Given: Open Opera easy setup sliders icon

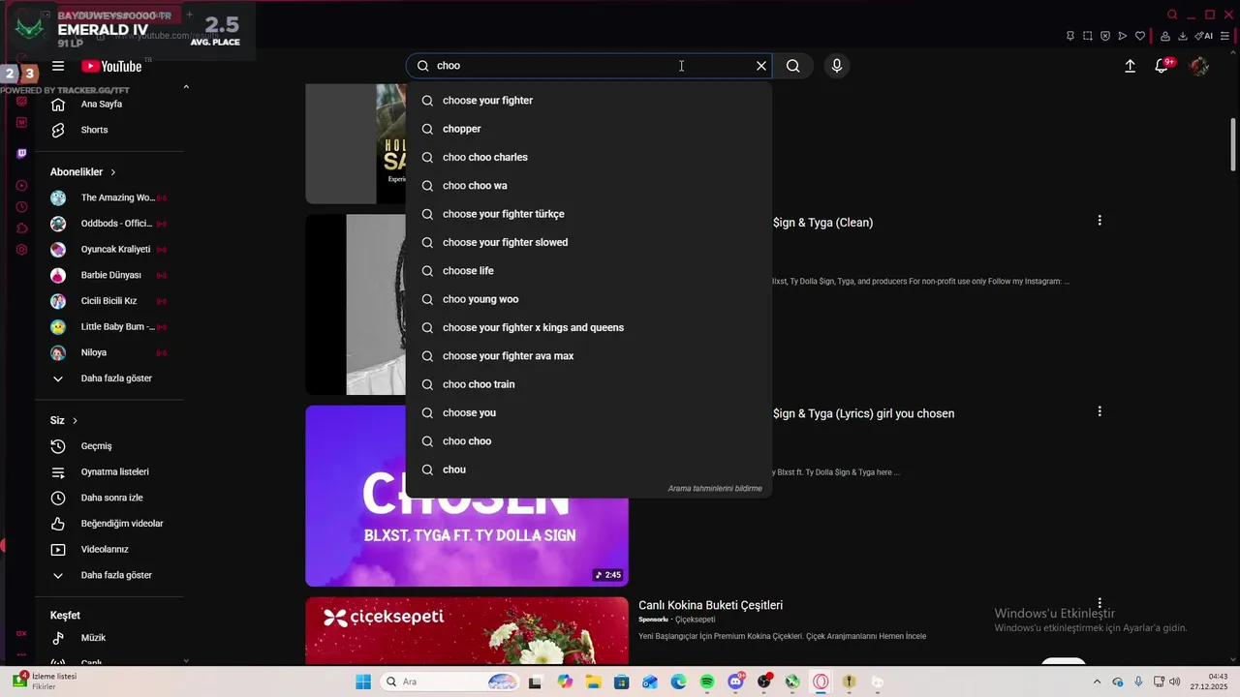Looking at the screenshot, I should pos(1225,36).
